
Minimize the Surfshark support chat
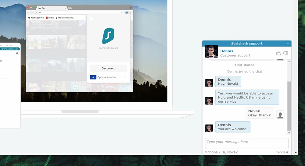[x=288, y=44]
